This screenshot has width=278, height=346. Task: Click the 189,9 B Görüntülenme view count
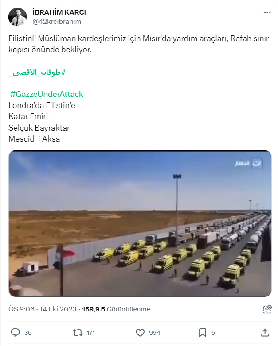pos(116,309)
